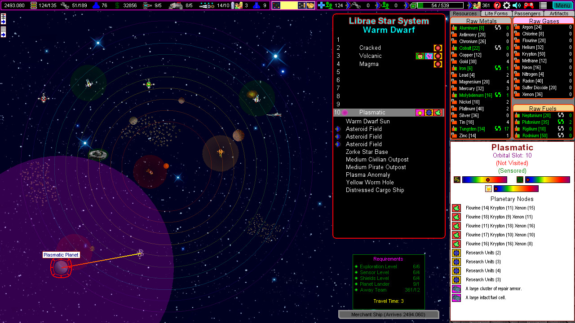575x323 pixels.
Task: Open the gear settings icon in top bar
Action: click(x=507, y=6)
